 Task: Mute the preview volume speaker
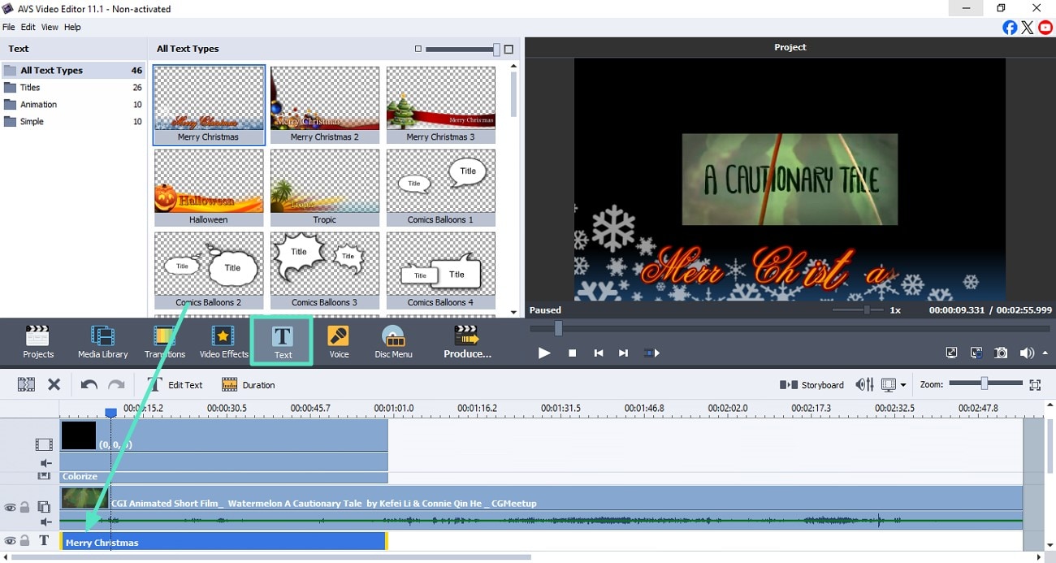pos(1027,353)
